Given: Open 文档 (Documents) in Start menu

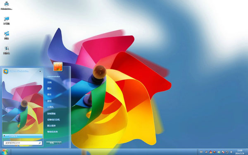Looking at the screenshot, I should [x=49, y=82].
